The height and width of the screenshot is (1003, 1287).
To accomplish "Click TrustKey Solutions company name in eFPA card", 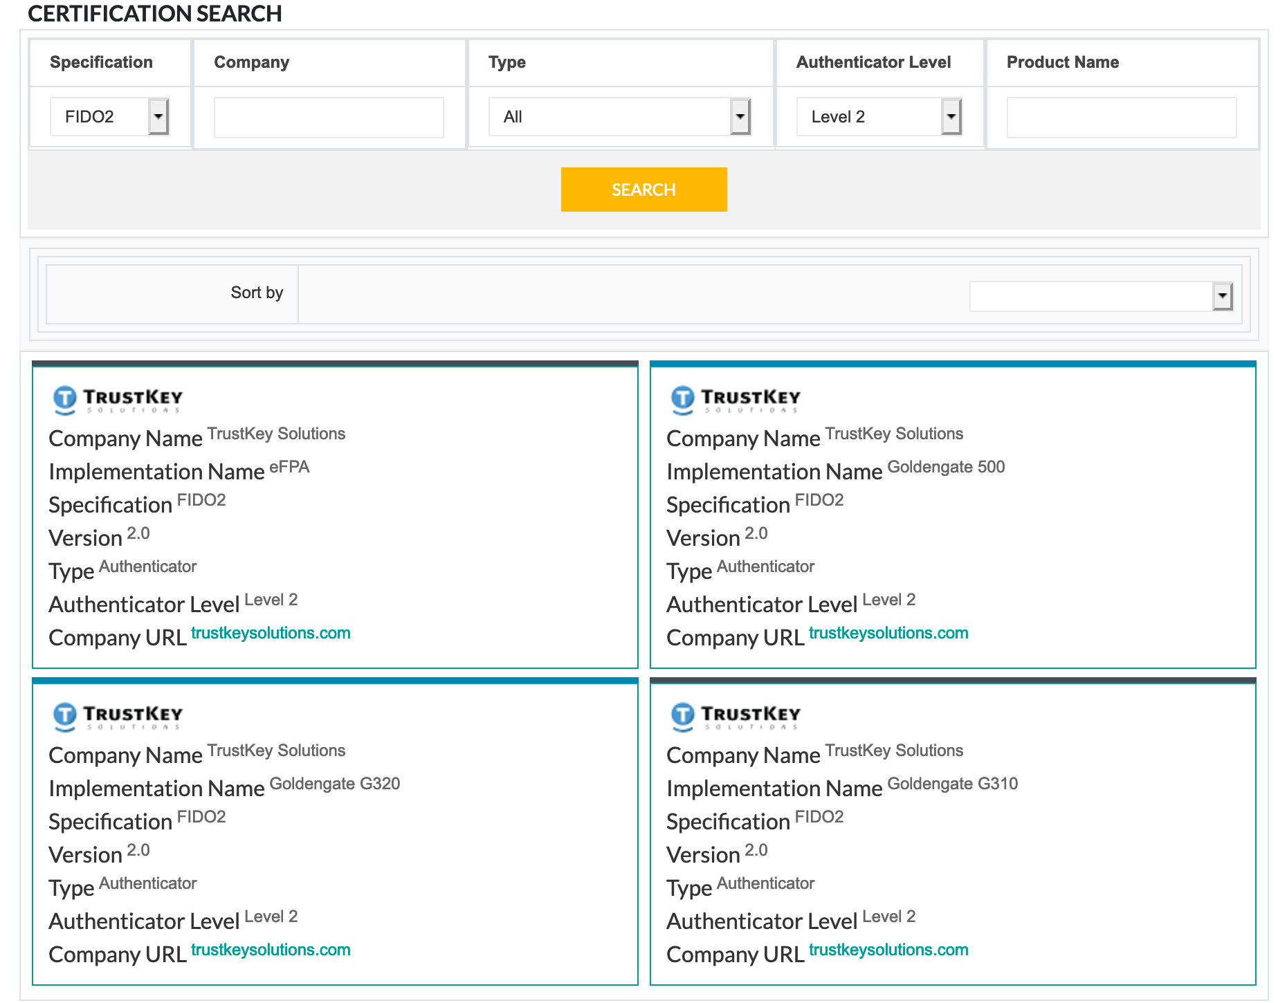I will (276, 434).
